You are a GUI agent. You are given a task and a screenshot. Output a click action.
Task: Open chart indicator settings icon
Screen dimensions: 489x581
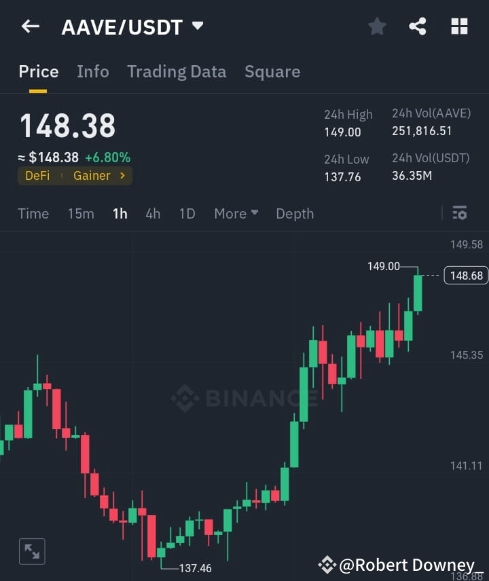point(459,213)
